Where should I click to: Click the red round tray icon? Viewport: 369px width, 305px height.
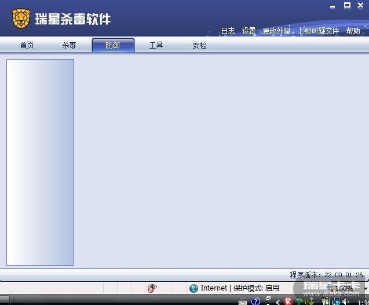click(x=288, y=301)
